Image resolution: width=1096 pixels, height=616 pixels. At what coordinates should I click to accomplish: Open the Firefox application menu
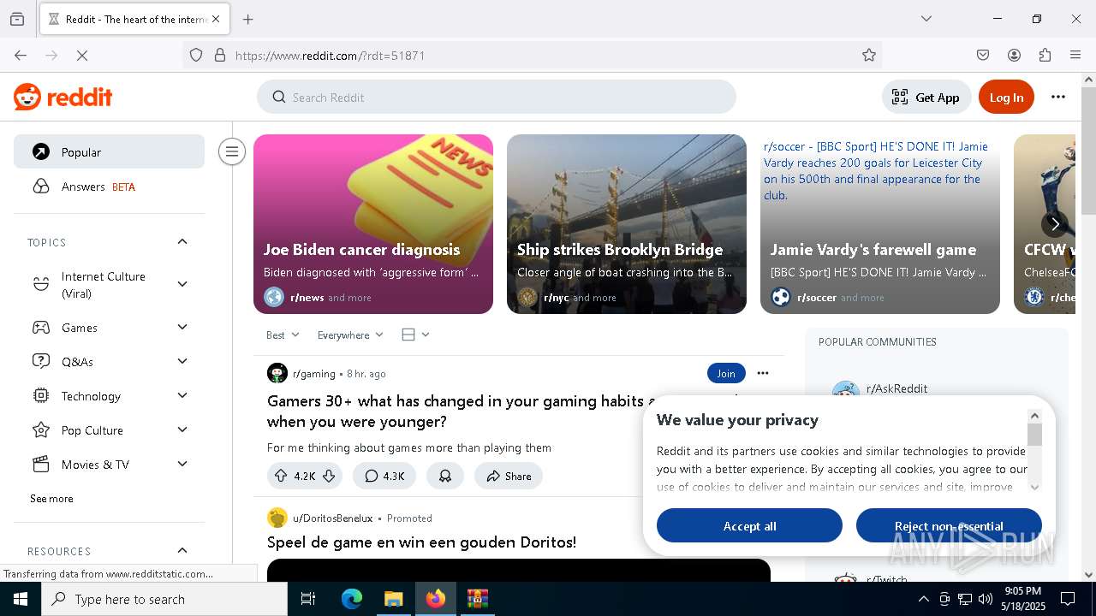pos(1075,55)
